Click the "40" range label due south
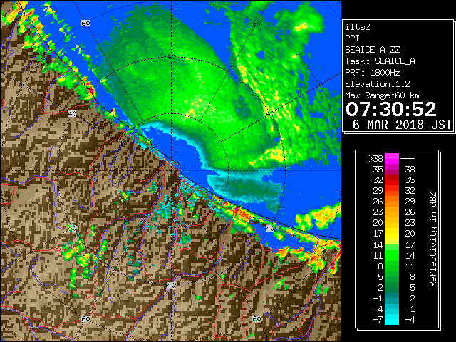The image size is (456, 342). tap(171, 285)
